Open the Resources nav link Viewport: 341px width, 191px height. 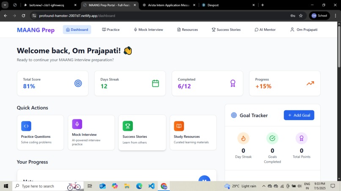pyautogui.click(x=187, y=30)
